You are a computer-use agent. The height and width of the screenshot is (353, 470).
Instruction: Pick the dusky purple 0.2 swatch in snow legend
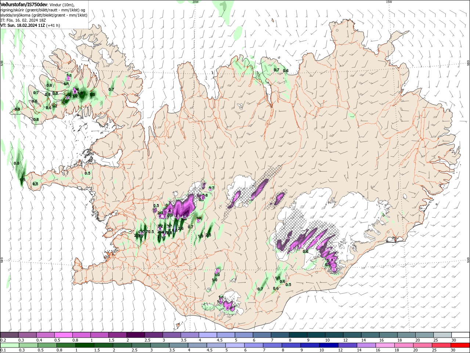click(9, 335)
